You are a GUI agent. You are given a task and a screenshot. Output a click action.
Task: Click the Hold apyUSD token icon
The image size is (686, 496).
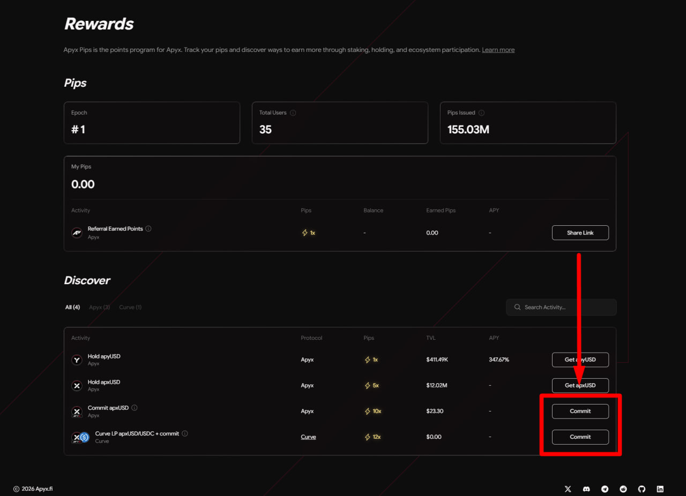pyautogui.click(x=77, y=360)
